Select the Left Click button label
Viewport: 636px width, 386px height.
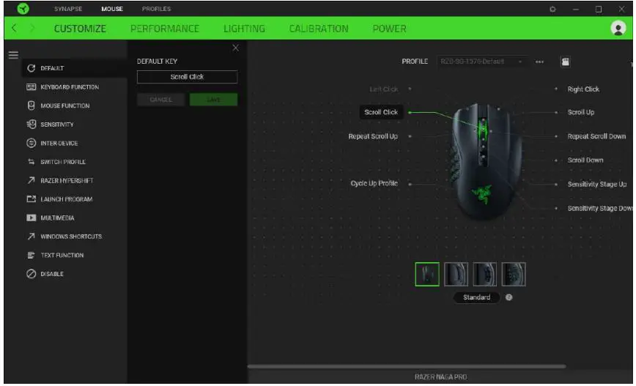(x=383, y=89)
